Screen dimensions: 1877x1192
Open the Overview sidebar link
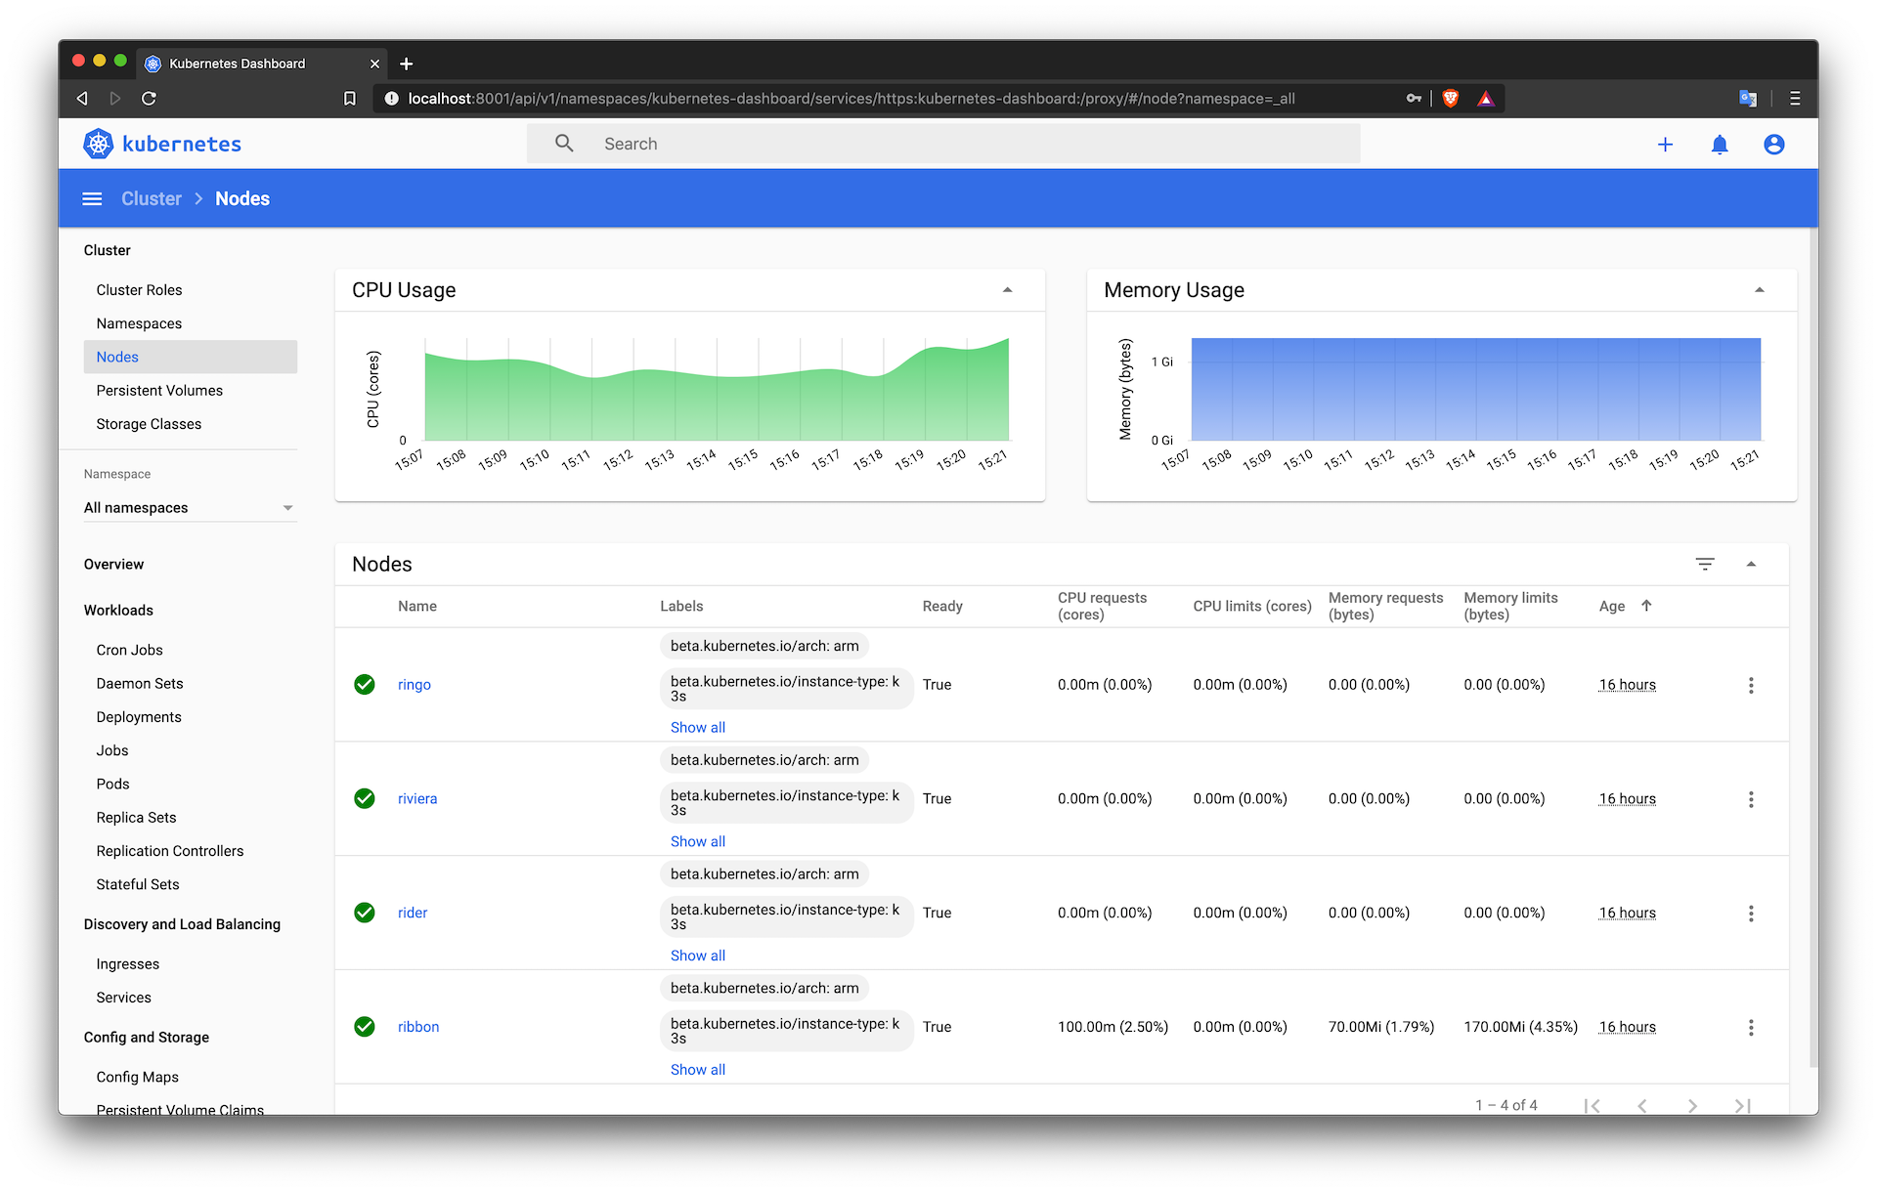click(x=113, y=565)
